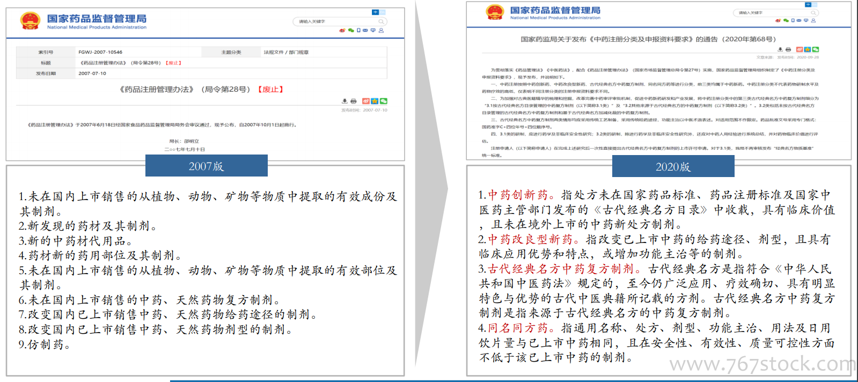Click the red heading 同名同方药

pos(521,328)
